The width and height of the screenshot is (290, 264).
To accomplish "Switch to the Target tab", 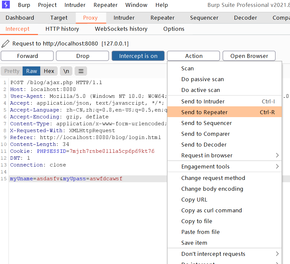I will [x=59, y=18].
